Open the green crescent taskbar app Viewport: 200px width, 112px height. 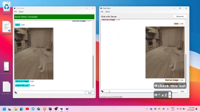[x=39, y=109]
